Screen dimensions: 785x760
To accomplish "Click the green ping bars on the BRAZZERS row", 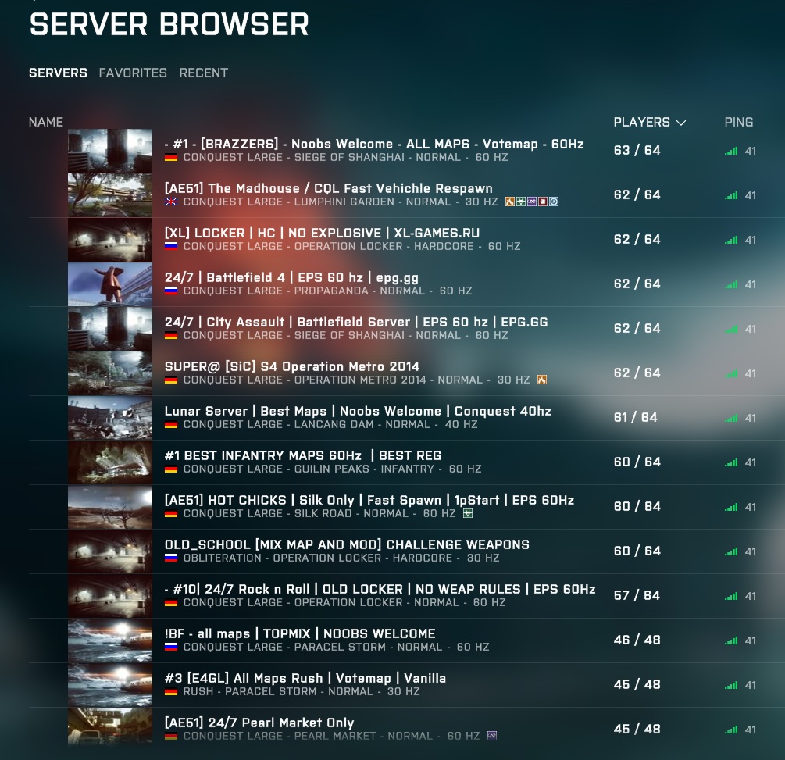I will (x=730, y=152).
